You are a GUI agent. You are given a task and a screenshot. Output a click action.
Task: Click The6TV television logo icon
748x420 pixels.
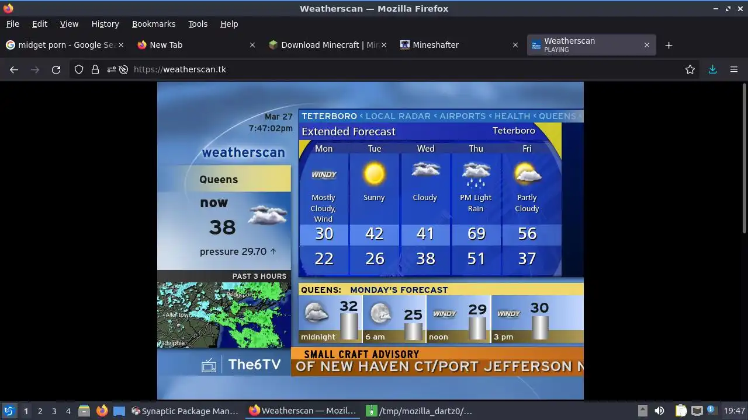pos(209,365)
